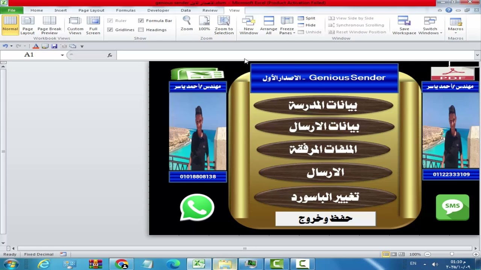Image resolution: width=481 pixels, height=270 pixels.
Task: Click the zoom out minus button
Action: click(x=427, y=254)
